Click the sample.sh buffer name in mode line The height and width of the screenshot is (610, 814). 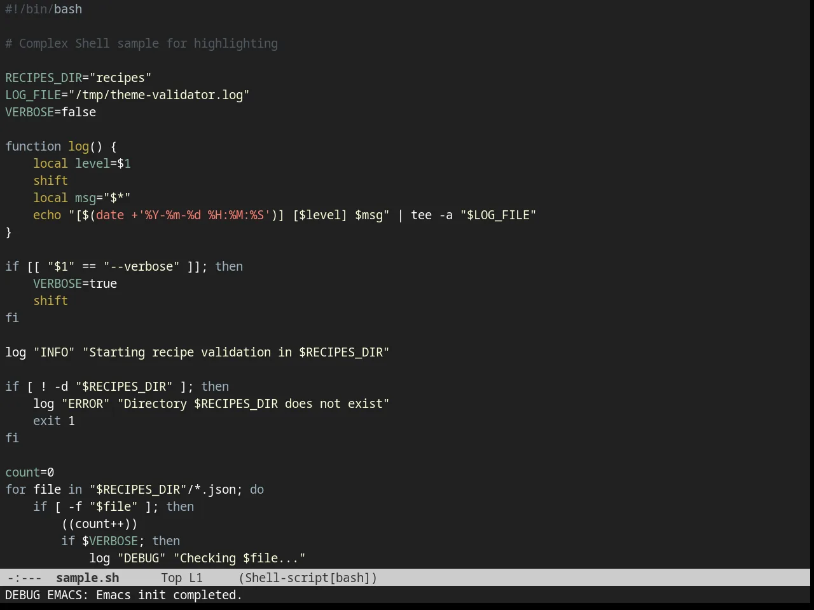88,578
